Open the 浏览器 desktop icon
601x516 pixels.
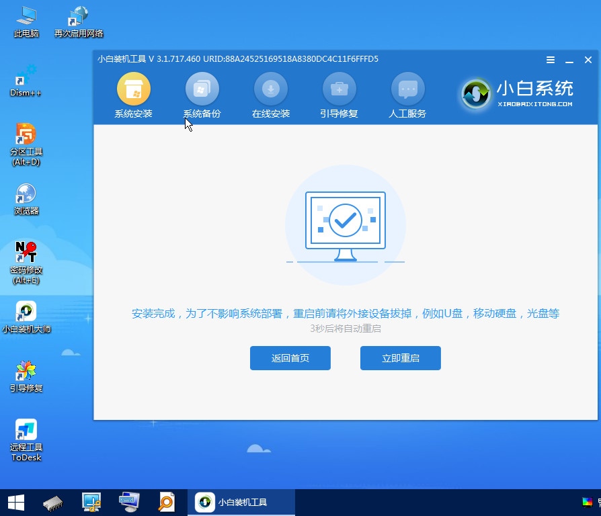point(26,198)
